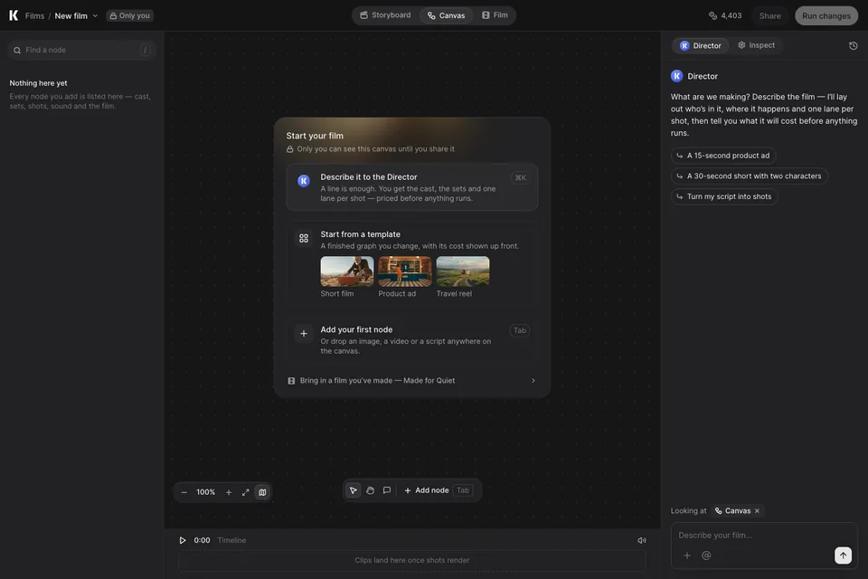Pick the Travel reel template thumbnail
Viewport: 868px width, 579px height.
463,271
